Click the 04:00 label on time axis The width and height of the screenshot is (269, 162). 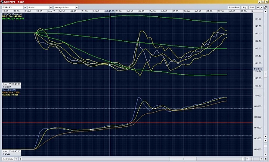(x=141, y=11)
